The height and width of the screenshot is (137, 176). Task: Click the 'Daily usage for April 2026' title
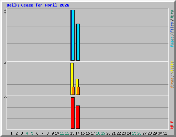(x=38, y=5)
